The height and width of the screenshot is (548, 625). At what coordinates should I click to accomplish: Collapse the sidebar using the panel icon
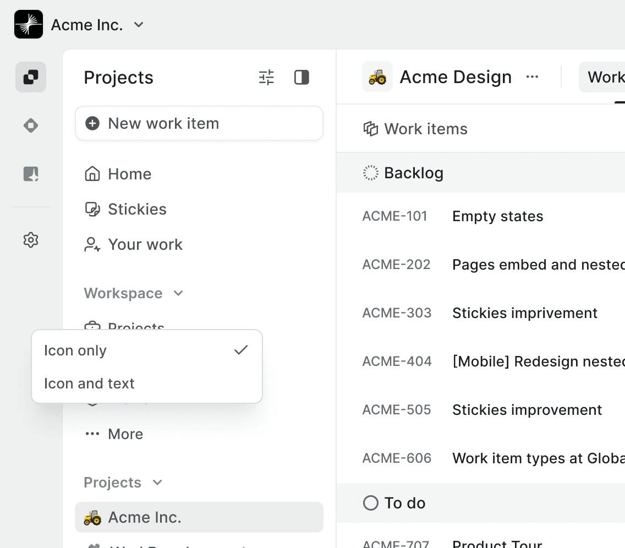click(x=301, y=78)
